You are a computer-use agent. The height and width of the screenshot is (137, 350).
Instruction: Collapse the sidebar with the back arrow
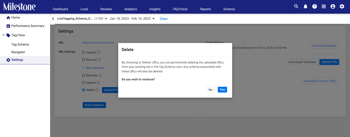(53, 19)
